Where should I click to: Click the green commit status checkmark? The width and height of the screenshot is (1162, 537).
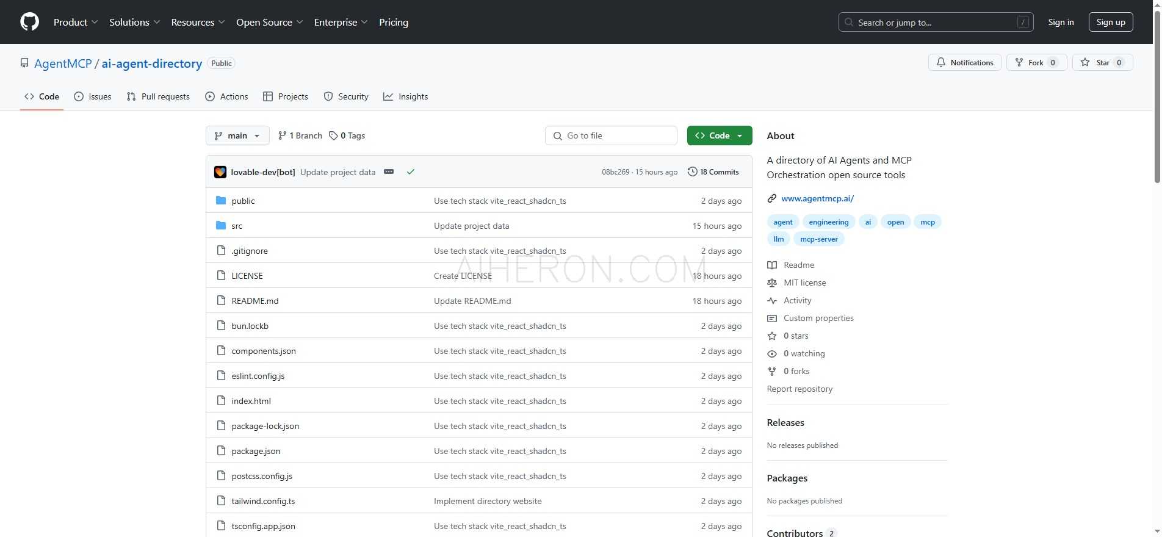pyautogui.click(x=411, y=172)
